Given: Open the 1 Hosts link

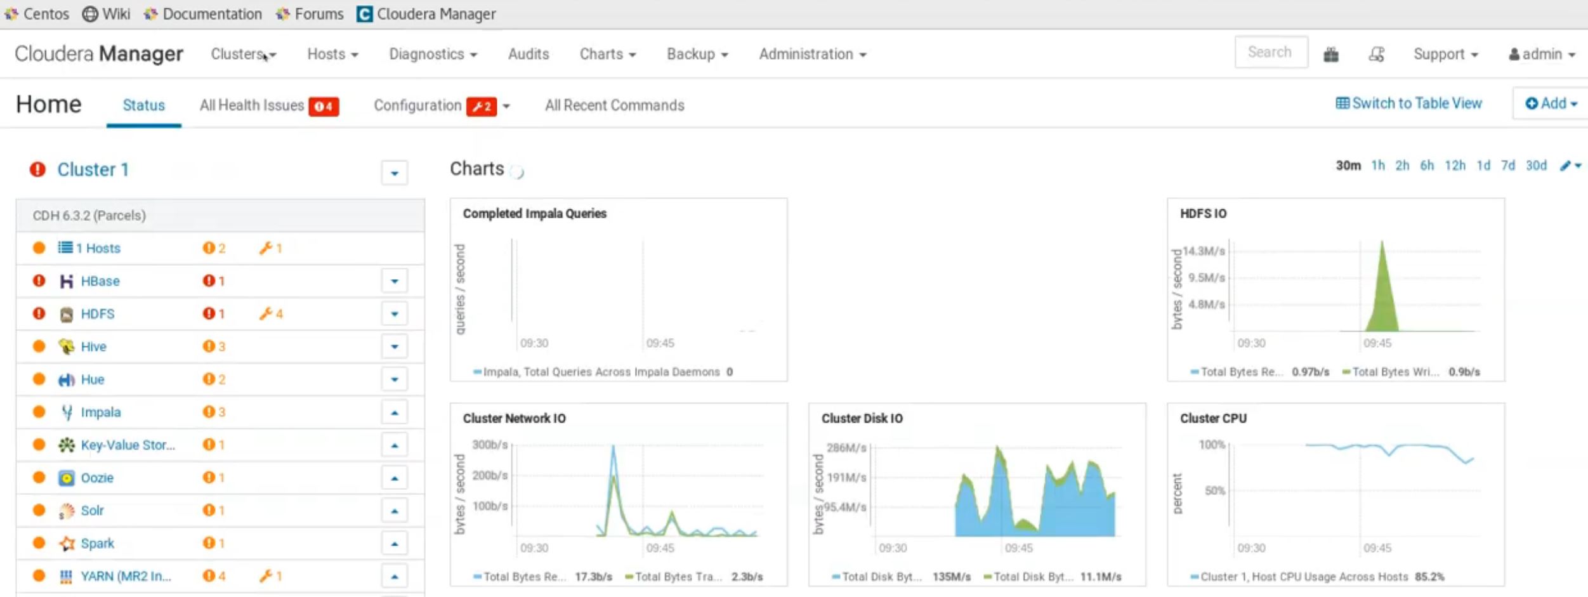Looking at the screenshot, I should (98, 248).
